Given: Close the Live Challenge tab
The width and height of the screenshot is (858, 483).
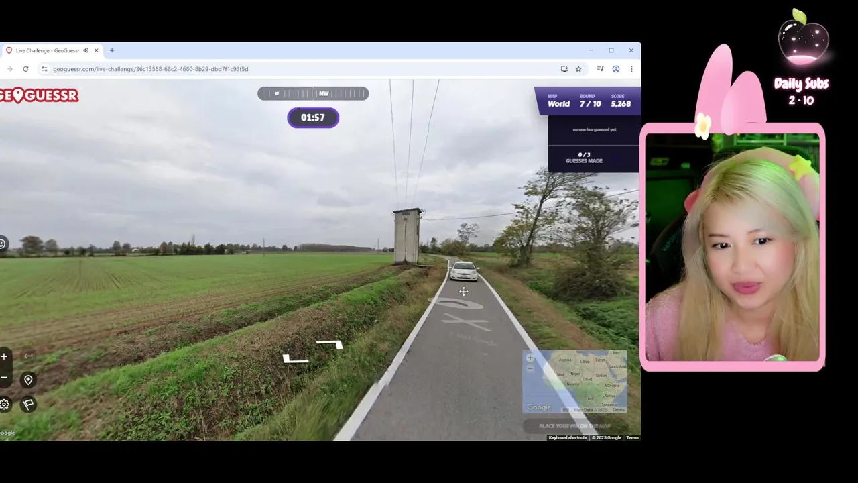Looking at the screenshot, I should click(x=97, y=50).
